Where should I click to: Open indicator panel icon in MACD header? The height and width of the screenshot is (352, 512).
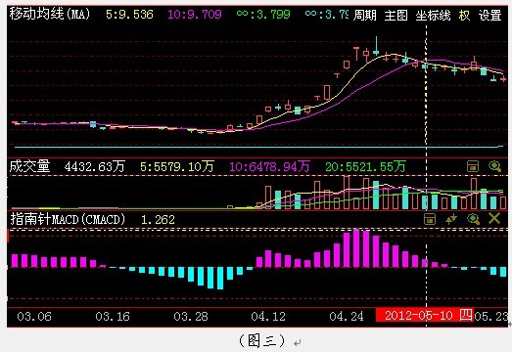(430, 219)
